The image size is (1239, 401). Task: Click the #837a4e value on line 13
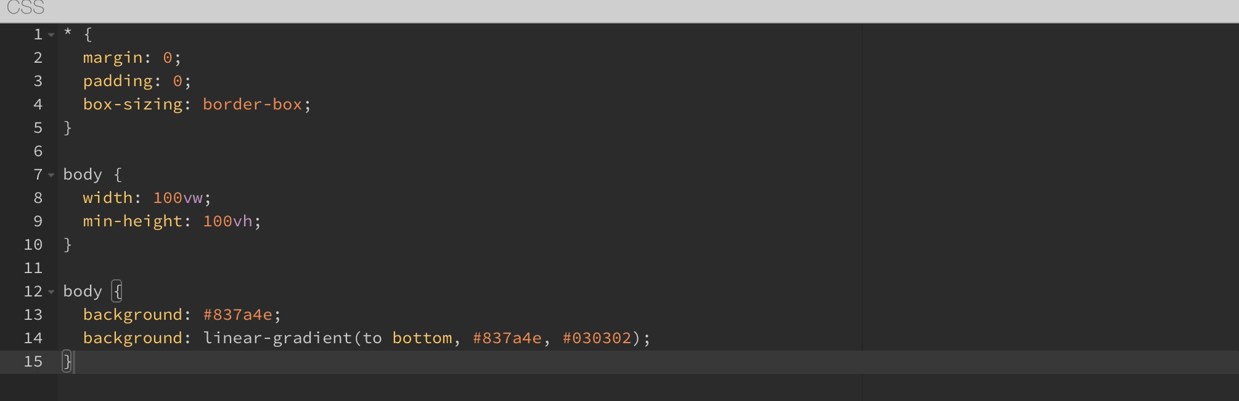[237, 315]
